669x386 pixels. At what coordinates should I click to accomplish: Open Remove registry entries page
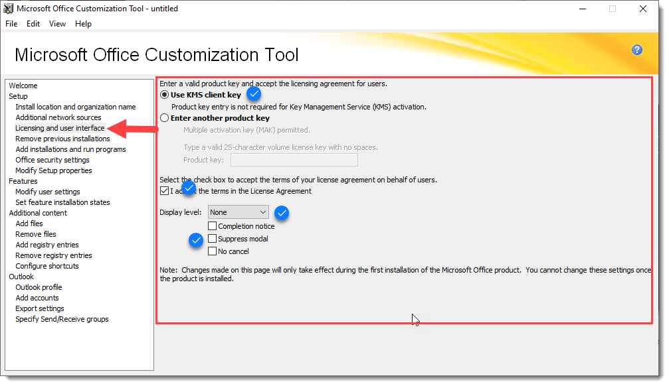click(x=54, y=255)
